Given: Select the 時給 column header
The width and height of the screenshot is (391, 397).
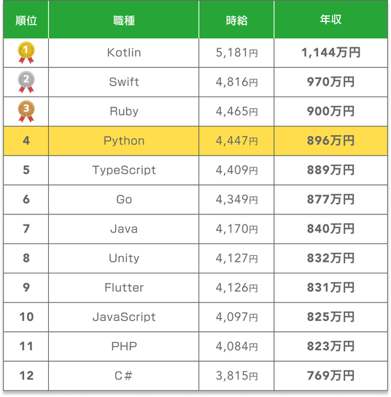Looking at the screenshot, I should pos(236,20).
